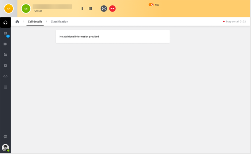The height and width of the screenshot is (154, 251).
Task: Toggle the REC call recording switch
Action: coord(151,5)
